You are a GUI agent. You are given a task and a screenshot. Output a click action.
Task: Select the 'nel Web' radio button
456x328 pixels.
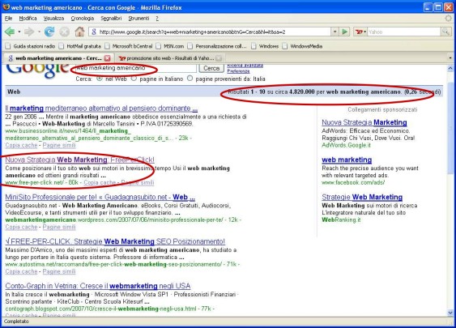tap(100, 79)
